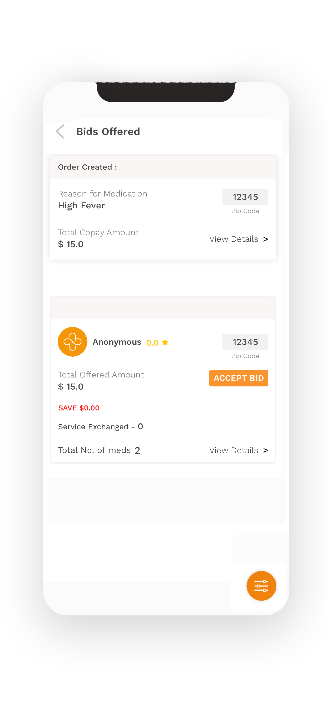Tap the Total No. of meds count

coord(137,450)
